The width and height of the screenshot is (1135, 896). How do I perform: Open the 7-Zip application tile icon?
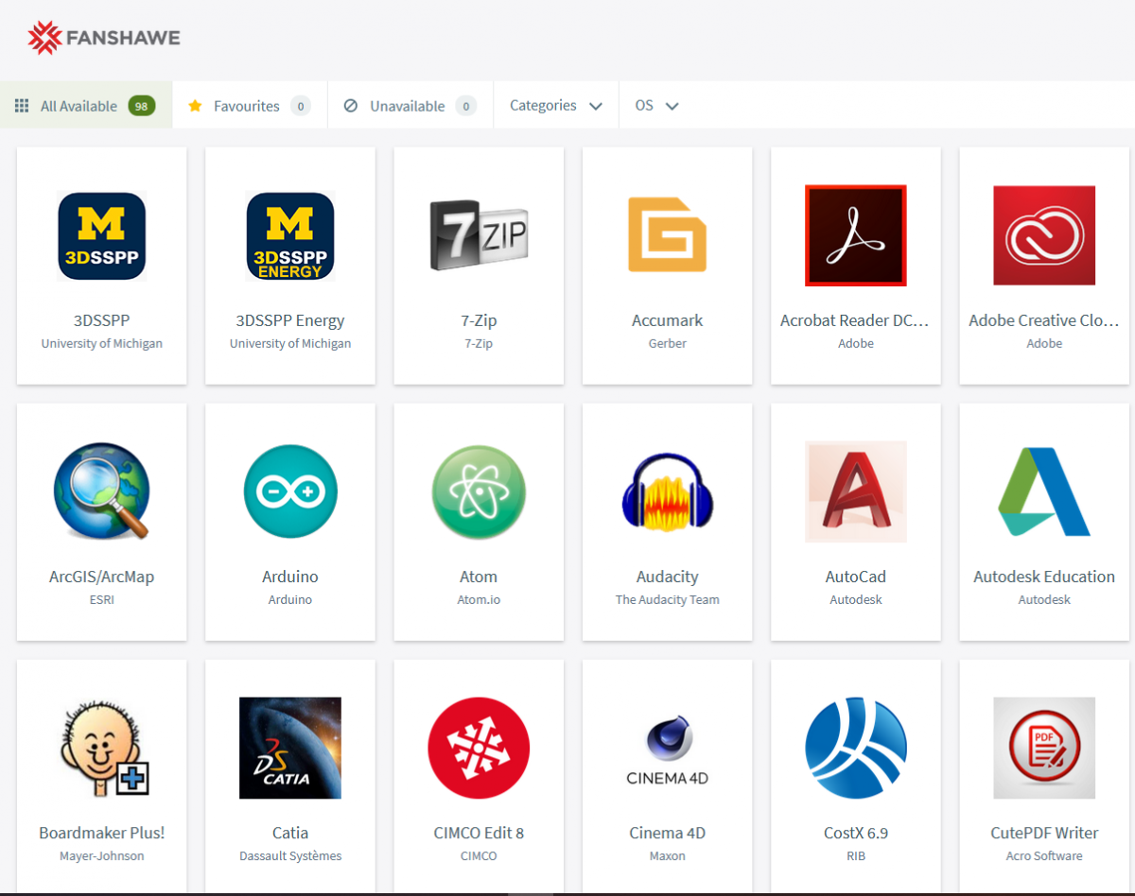click(479, 235)
